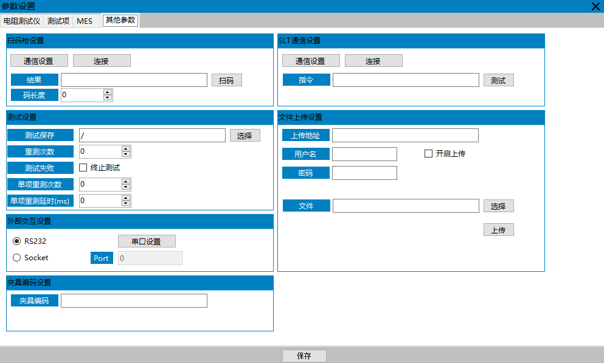Screen dimensions: 604x363
Task: Click the 测试保存 path field
Action: pos(152,136)
